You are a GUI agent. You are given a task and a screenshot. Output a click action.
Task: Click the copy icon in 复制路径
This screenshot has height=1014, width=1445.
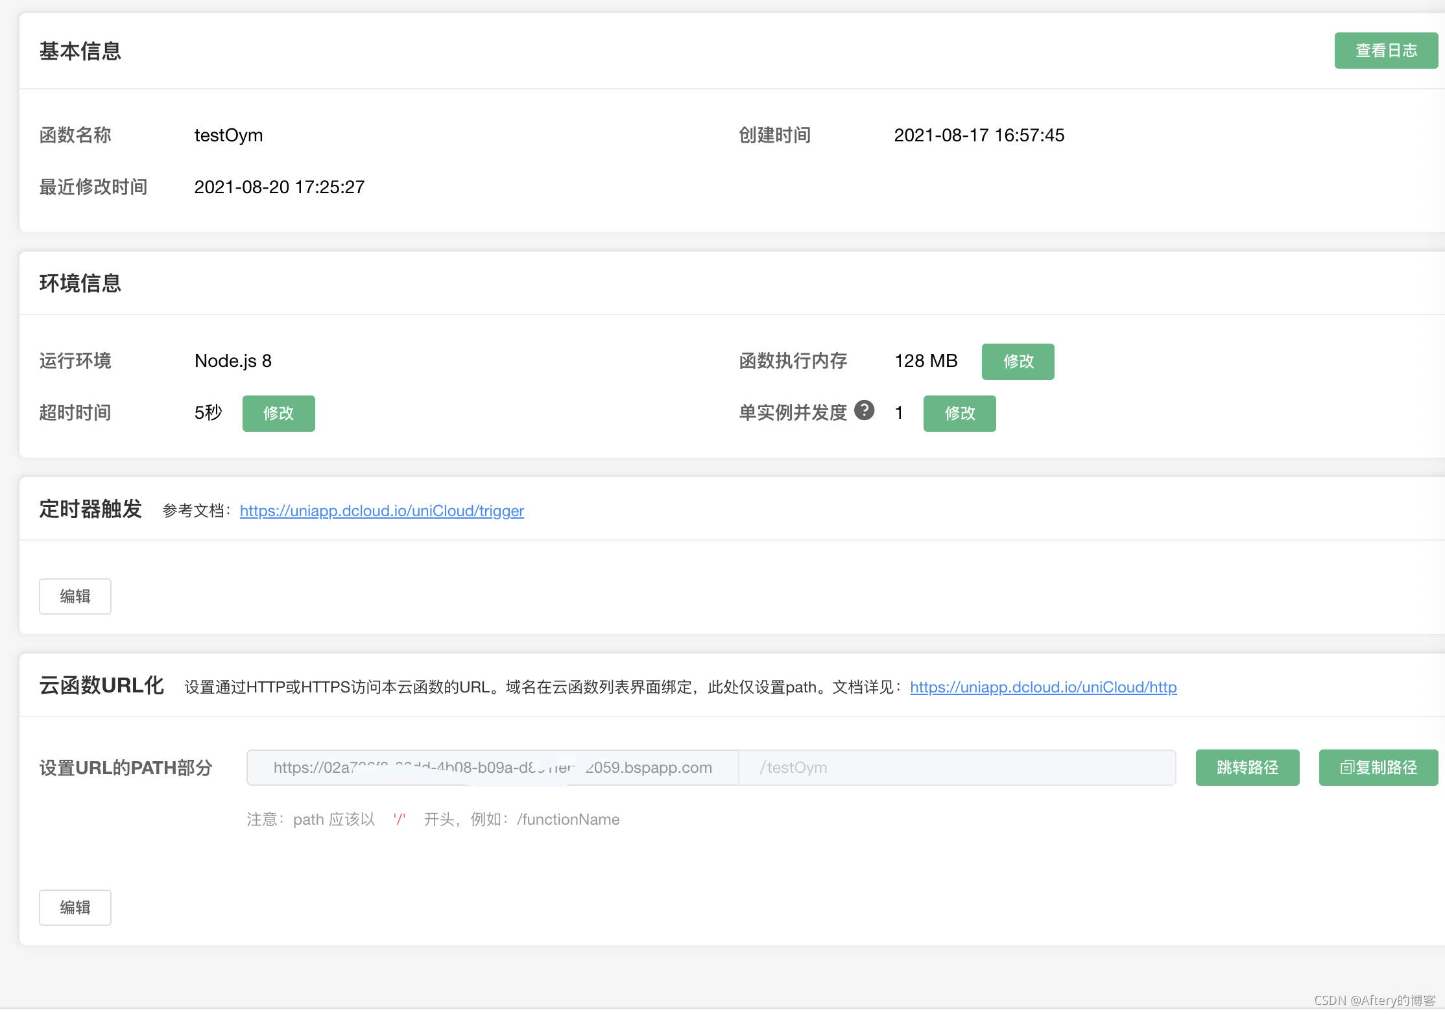pyautogui.click(x=1346, y=768)
